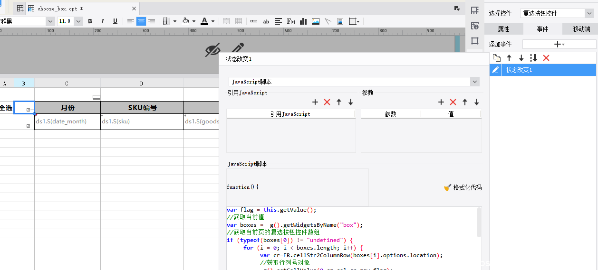Viewport: 598px width, 270px height.
Task: Click the merge cells icon
Action: click(x=226, y=21)
